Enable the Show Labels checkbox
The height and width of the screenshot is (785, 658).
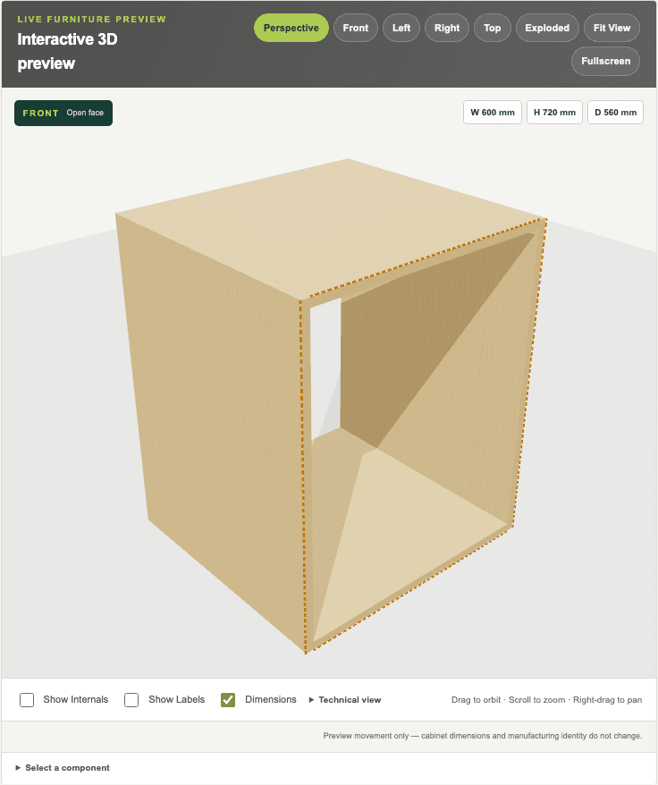pos(131,699)
